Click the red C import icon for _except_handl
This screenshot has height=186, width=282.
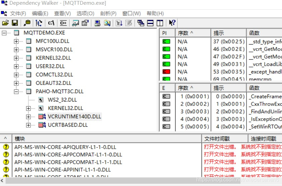point(166,72)
